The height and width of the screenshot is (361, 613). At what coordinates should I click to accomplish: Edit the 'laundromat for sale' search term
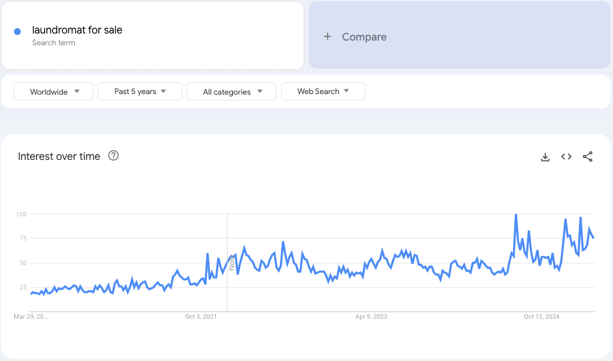click(x=77, y=30)
